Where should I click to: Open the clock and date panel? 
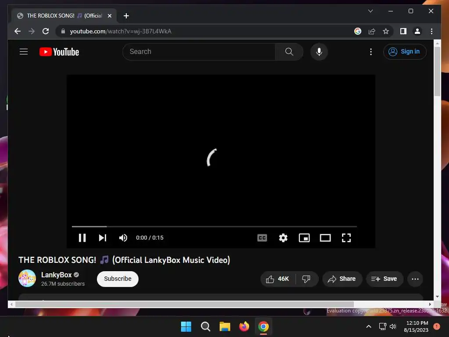(x=416, y=326)
